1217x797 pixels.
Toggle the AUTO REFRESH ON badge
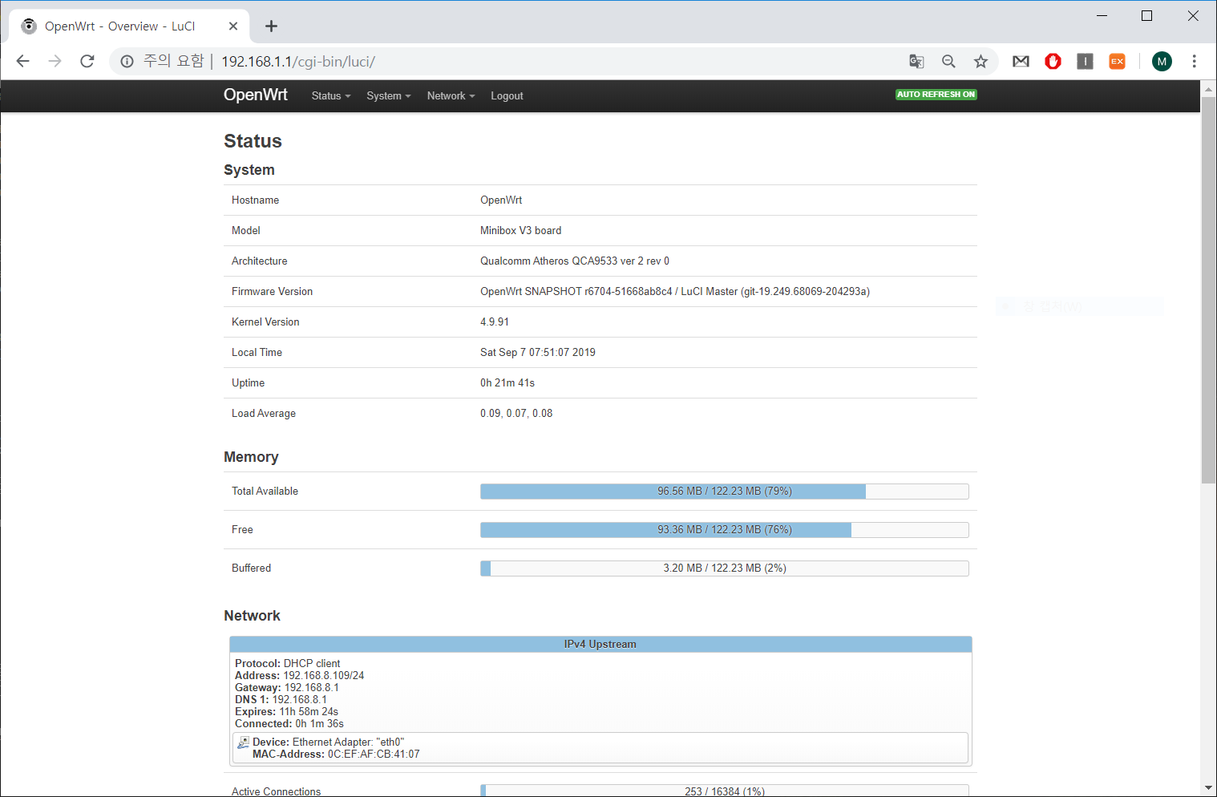[936, 95]
